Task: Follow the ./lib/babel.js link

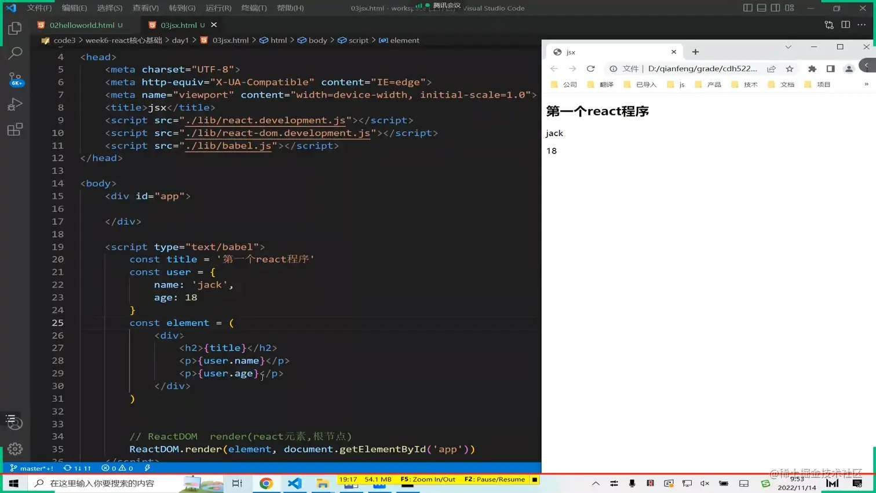Action: [228, 146]
